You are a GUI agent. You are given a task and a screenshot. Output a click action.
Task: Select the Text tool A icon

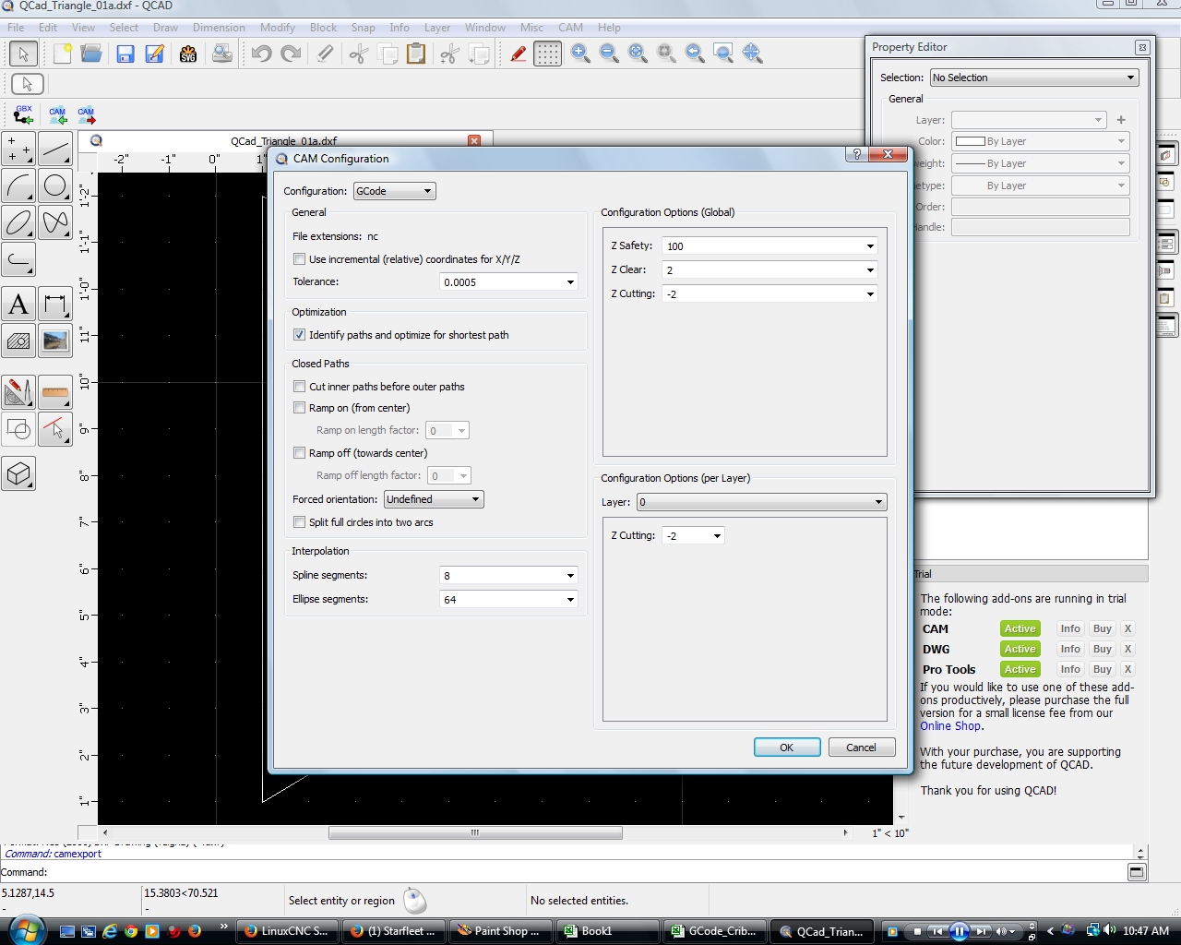tap(18, 304)
